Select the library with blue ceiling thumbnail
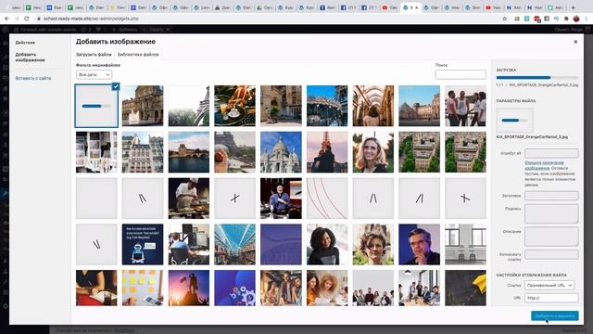The image size is (593, 334). 234,244
